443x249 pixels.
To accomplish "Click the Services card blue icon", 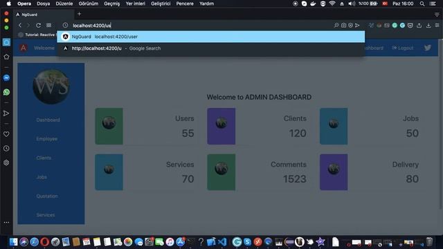I will (109, 172).
